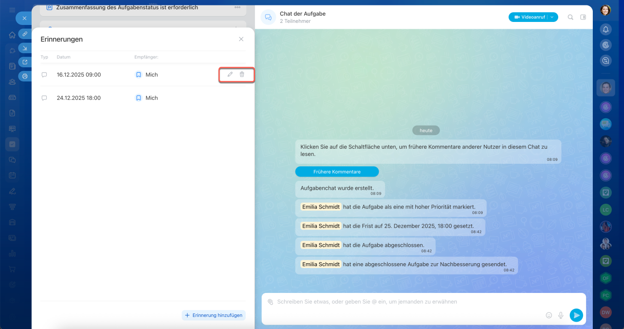Open the hamburger main menu
The width and height of the screenshot is (624, 329).
point(12,10)
